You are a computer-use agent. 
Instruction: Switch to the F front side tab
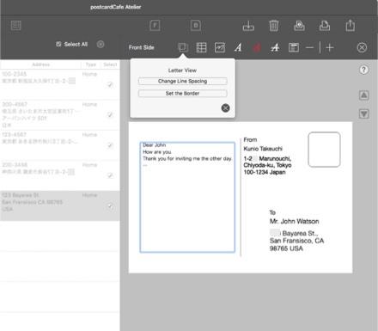pos(155,26)
